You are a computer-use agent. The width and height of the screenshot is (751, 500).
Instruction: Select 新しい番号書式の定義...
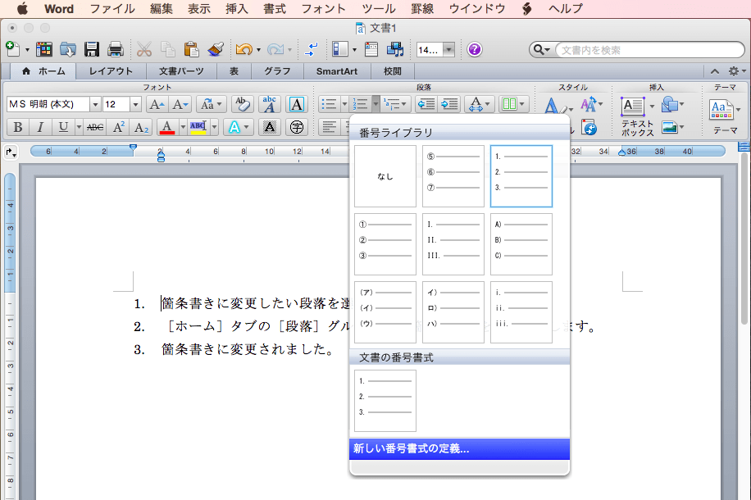459,448
